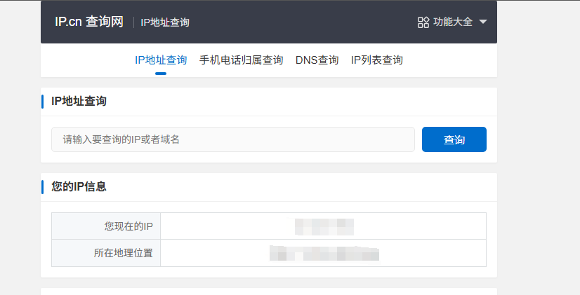Go to the IP列表查询 tab
The height and width of the screenshot is (295, 580).
[x=377, y=60]
